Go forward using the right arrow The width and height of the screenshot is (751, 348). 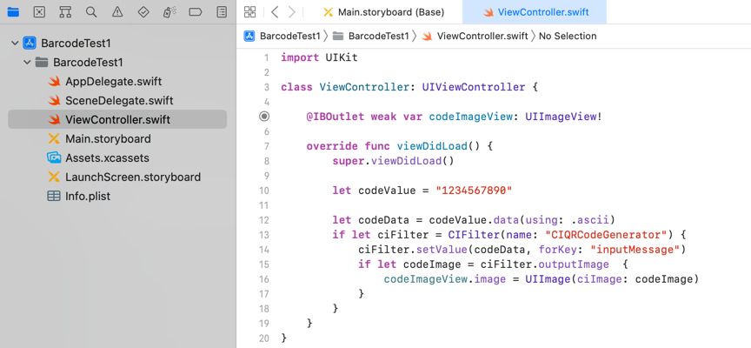point(292,12)
